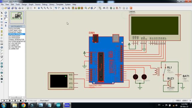
Task: Click the binoculars search icon
Action: click(x=104, y=8)
